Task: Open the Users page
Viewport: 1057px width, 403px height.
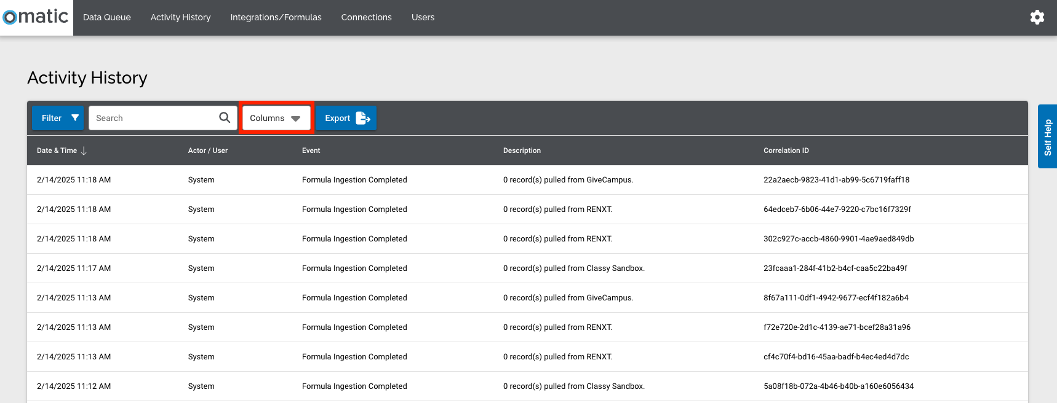Action: pos(423,17)
